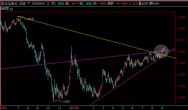Click the turnover reading 额6284

coord(154,4)
